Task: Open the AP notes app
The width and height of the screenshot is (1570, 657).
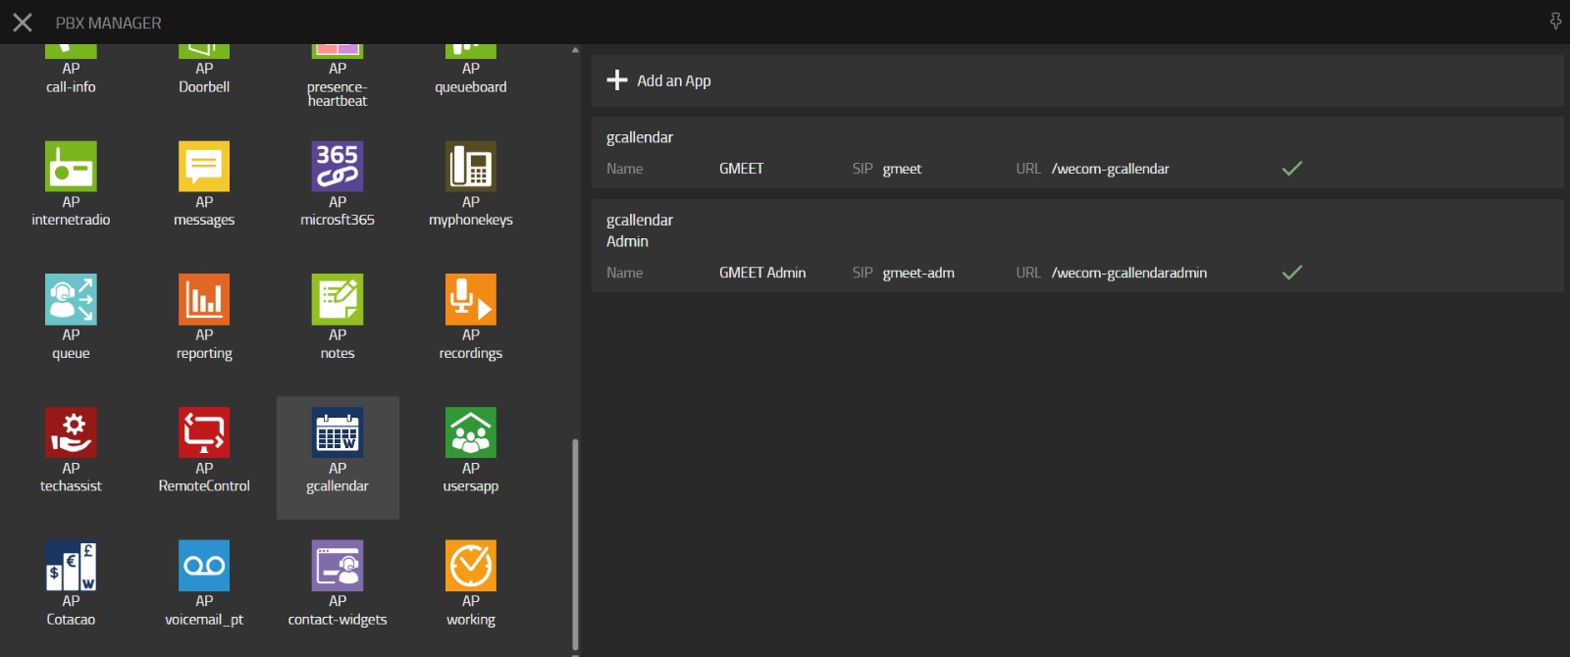Action: point(338,300)
